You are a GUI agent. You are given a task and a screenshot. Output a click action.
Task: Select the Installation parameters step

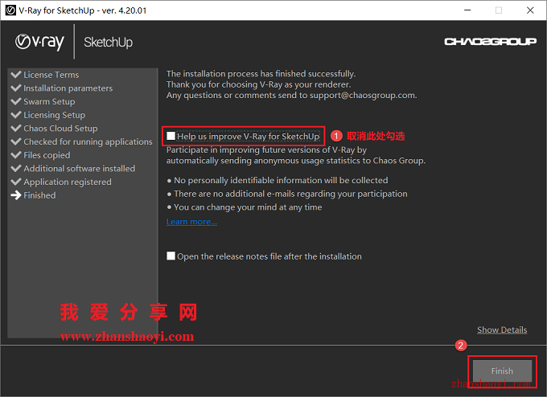68,88
